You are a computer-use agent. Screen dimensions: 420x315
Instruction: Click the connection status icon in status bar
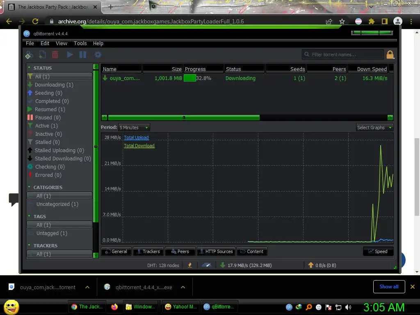(189, 265)
